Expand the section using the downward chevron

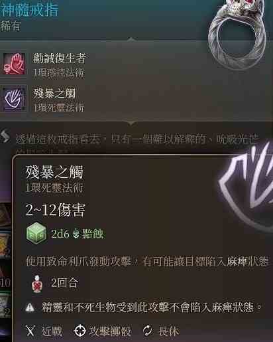tap(131, 124)
